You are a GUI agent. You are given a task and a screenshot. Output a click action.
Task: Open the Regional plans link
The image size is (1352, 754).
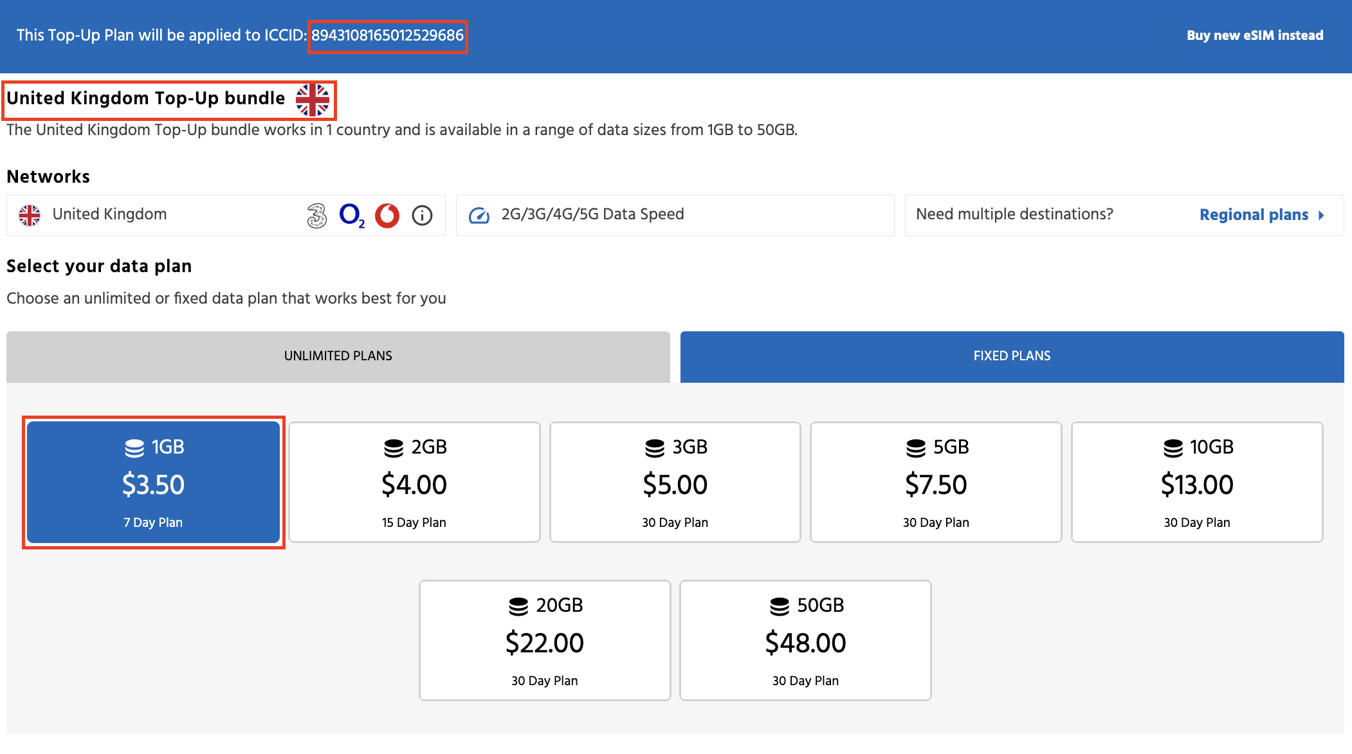pyautogui.click(x=1254, y=215)
